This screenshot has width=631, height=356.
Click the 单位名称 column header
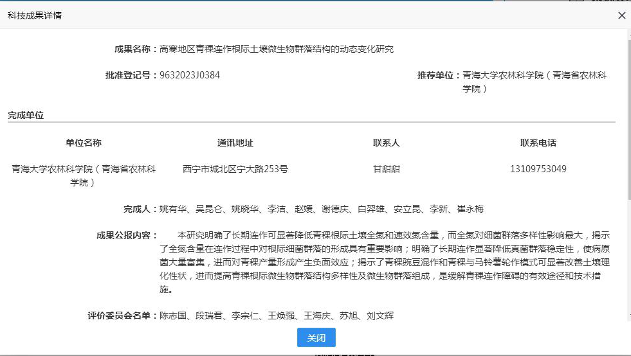point(84,143)
